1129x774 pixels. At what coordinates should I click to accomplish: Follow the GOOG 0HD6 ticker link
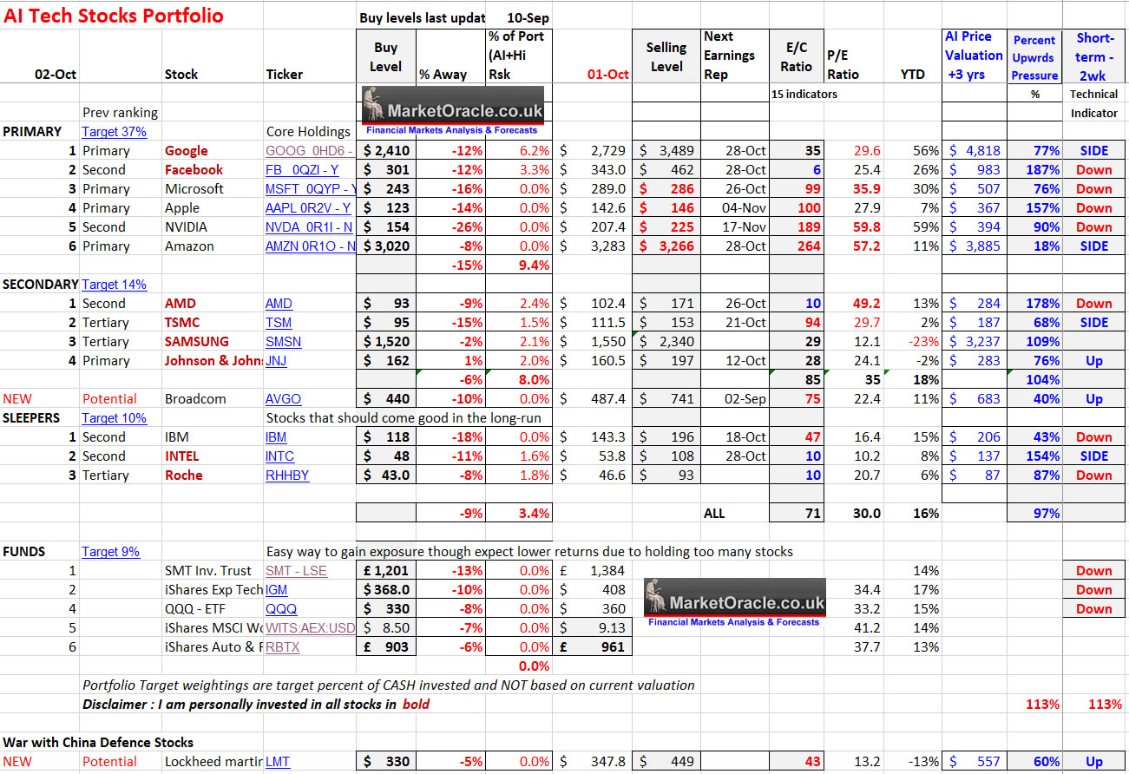pos(310,151)
